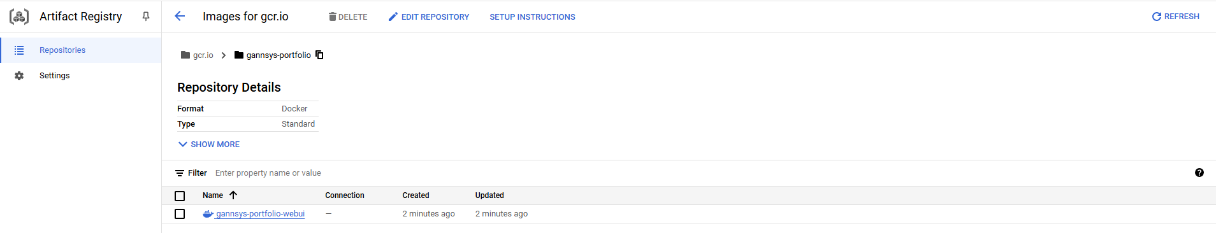Click the filter list icon
This screenshot has width=1216, height=233.
[x=180, y=173]
